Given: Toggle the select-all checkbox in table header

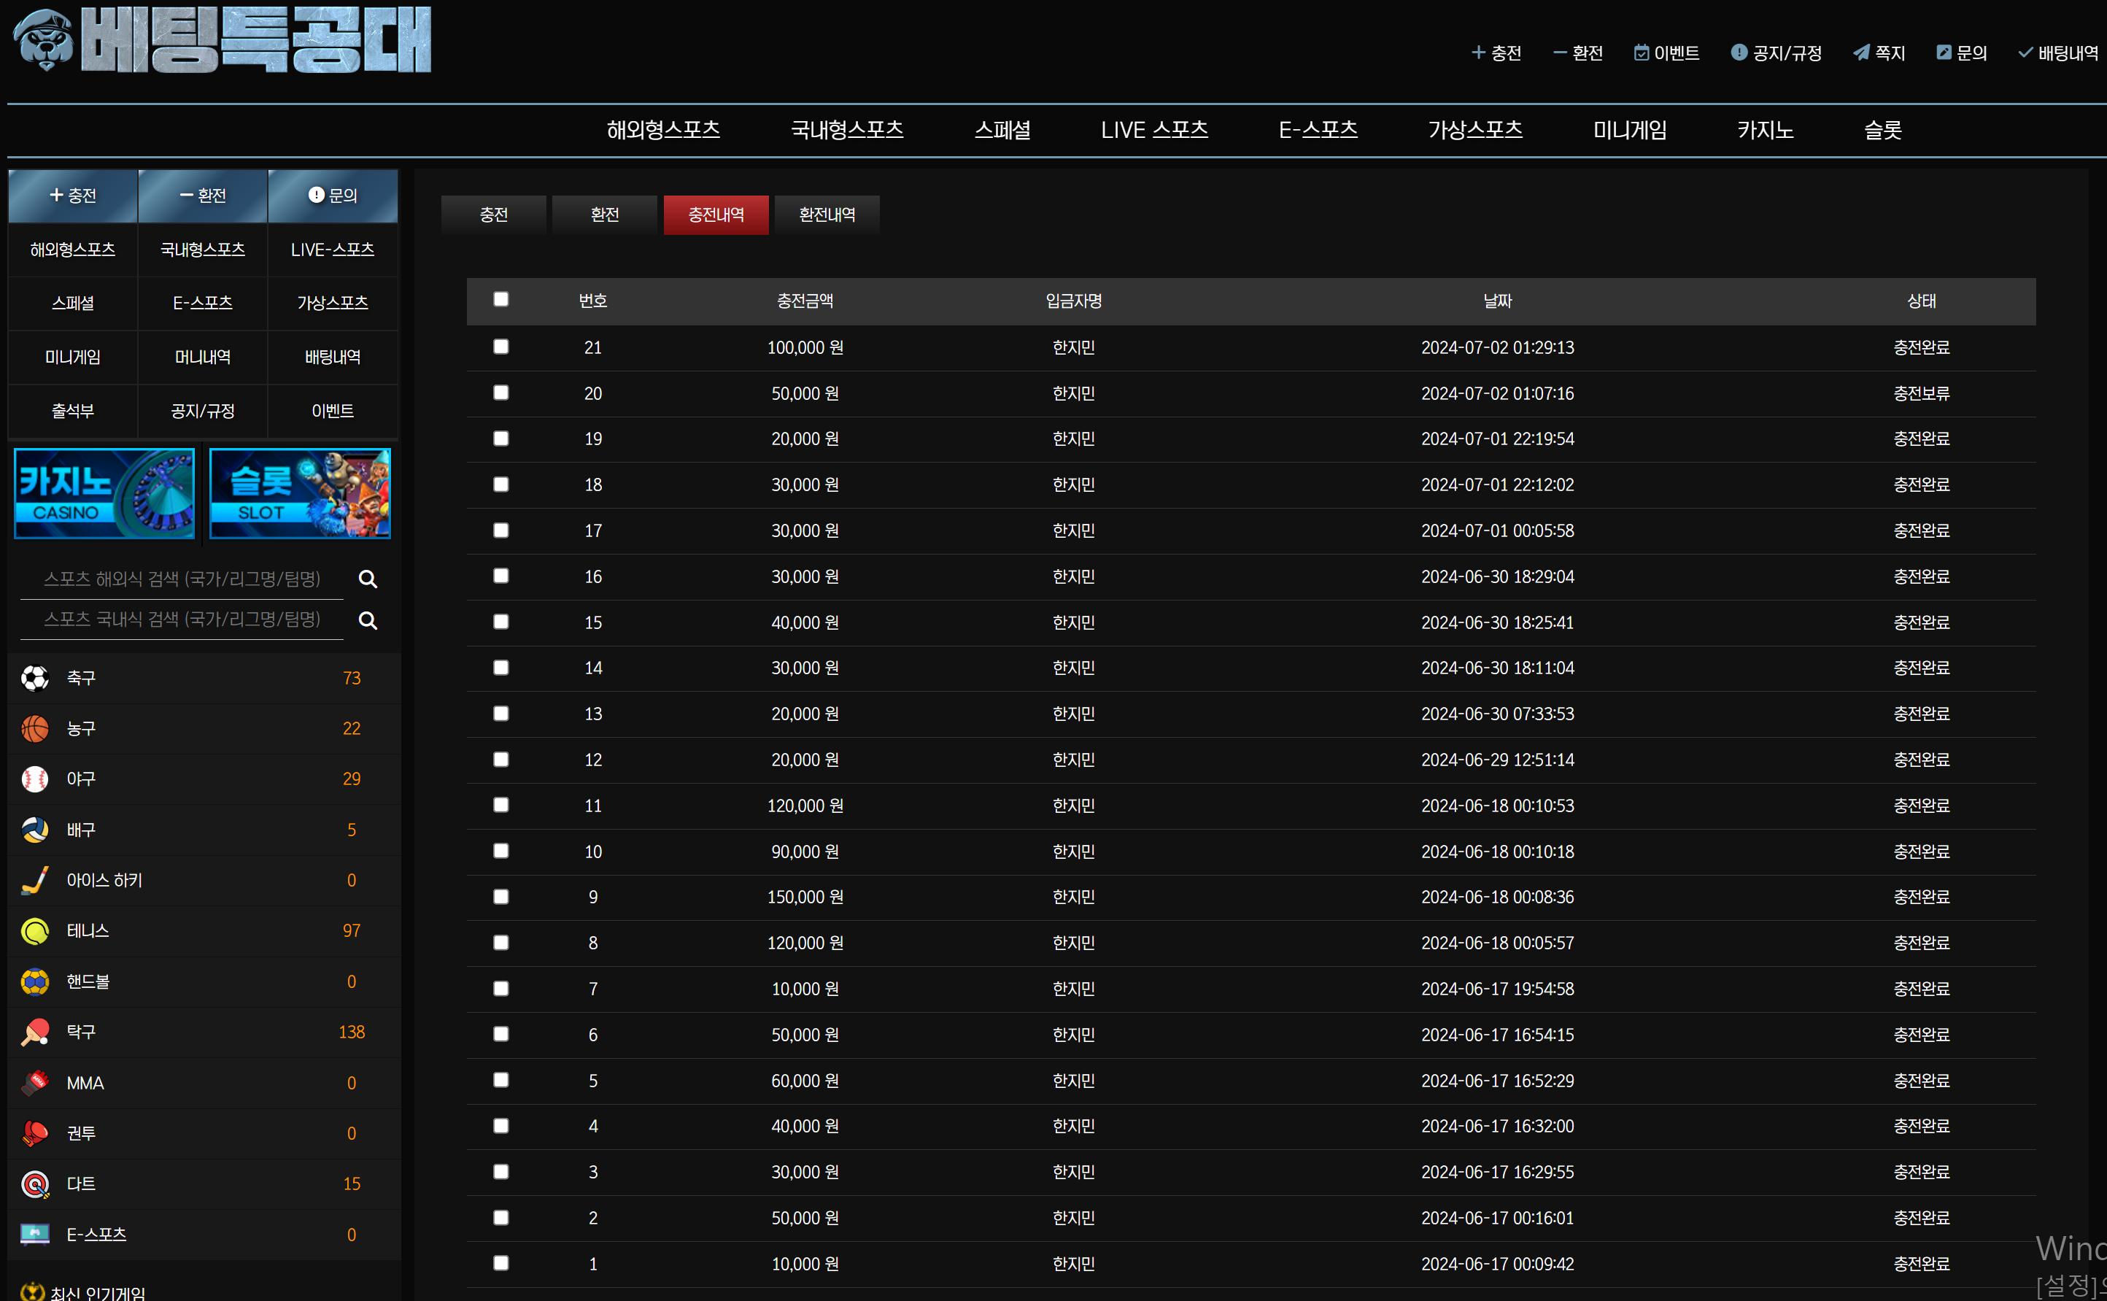Looking at the screenshot, I should tap(500, 299).
